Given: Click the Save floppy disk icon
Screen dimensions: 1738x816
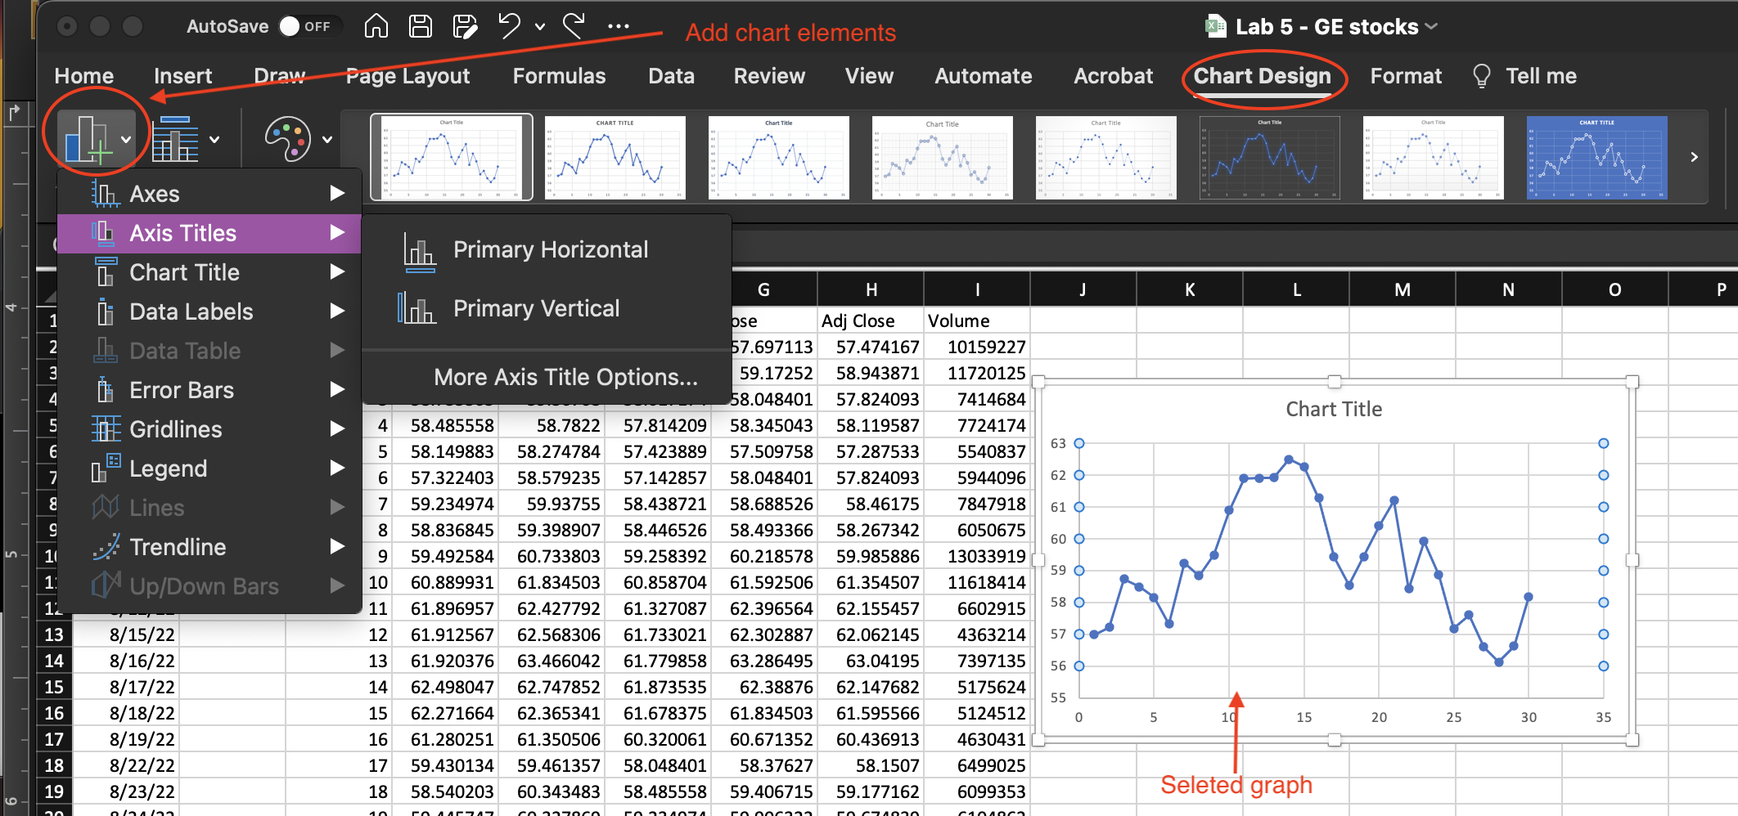Looking at the screenshot, I should tap(421, 26).
